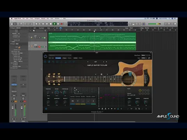This screenshot has width=187, height=140.
Task: Open the plugin preset name dropdown
Action: (x=60, y=55)
